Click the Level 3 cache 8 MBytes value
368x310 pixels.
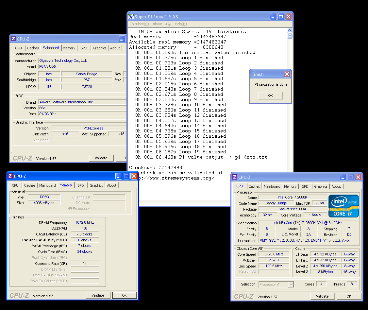326,272
